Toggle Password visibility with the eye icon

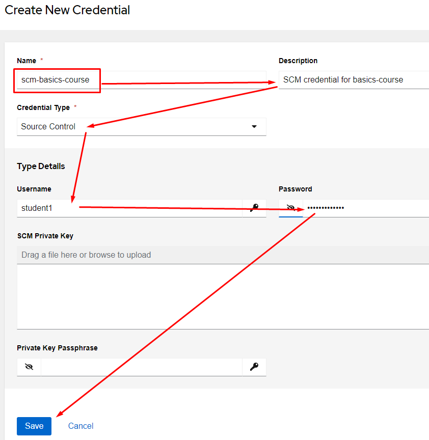(291, 208)
